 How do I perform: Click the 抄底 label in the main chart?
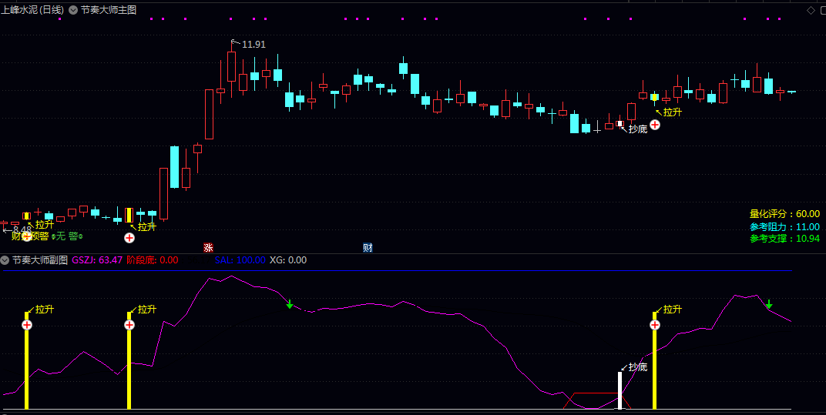tap(638, 129)
